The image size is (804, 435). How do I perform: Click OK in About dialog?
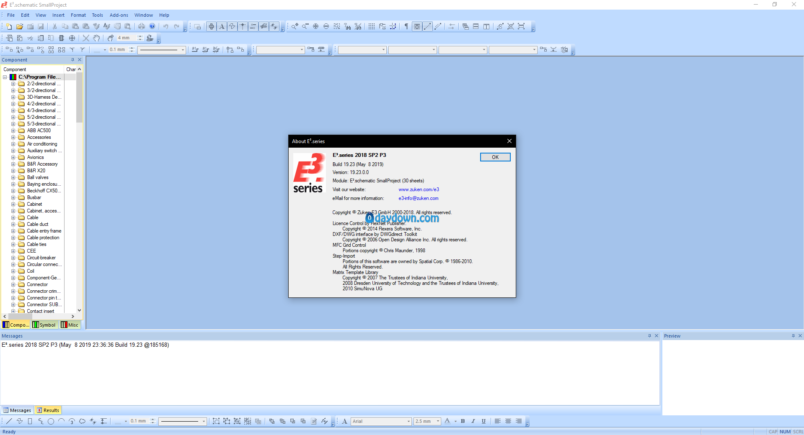[495, 157]
